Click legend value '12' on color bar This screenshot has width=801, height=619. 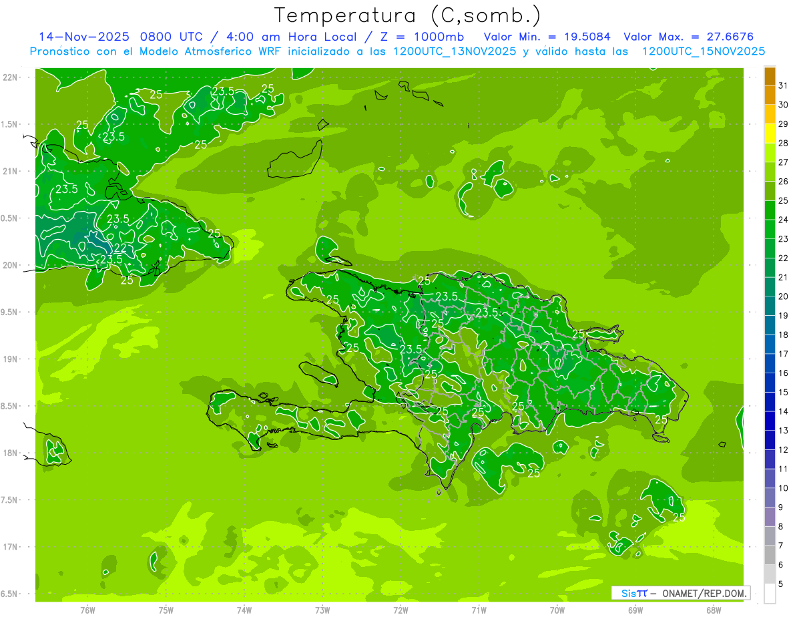pos(784,450)
